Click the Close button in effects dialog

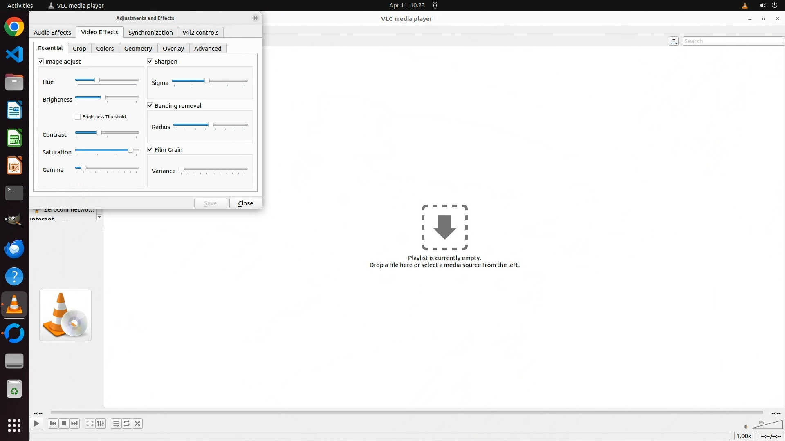coord(245,203)
